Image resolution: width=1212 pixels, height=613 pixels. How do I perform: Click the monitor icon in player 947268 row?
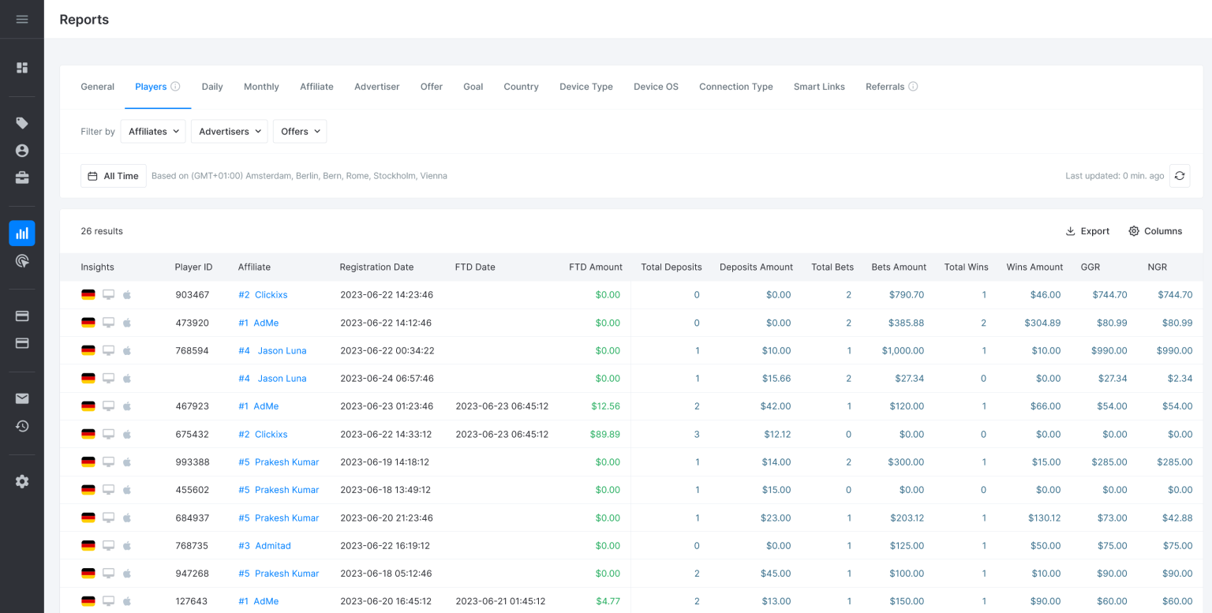click(108, 574)
